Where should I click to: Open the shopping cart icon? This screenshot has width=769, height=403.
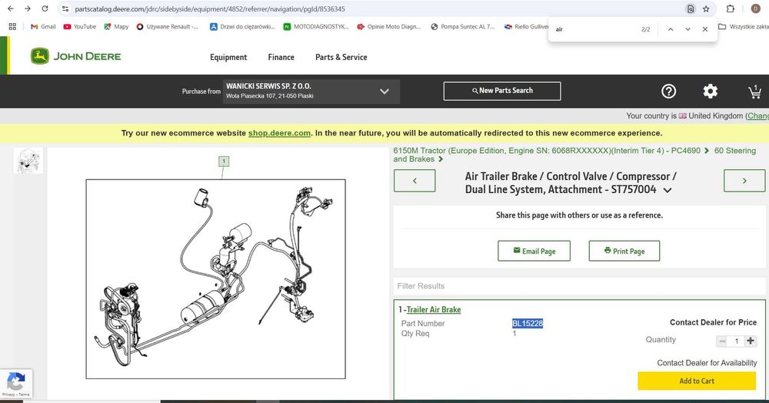coord(754,92)
